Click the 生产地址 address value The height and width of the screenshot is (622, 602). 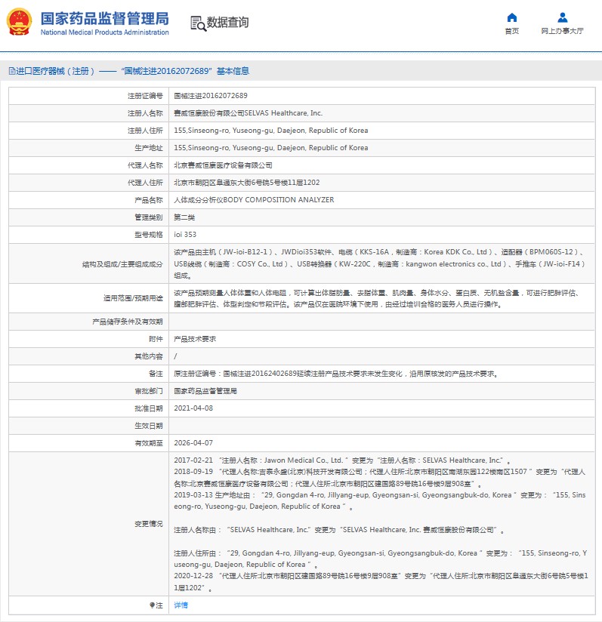270,147
